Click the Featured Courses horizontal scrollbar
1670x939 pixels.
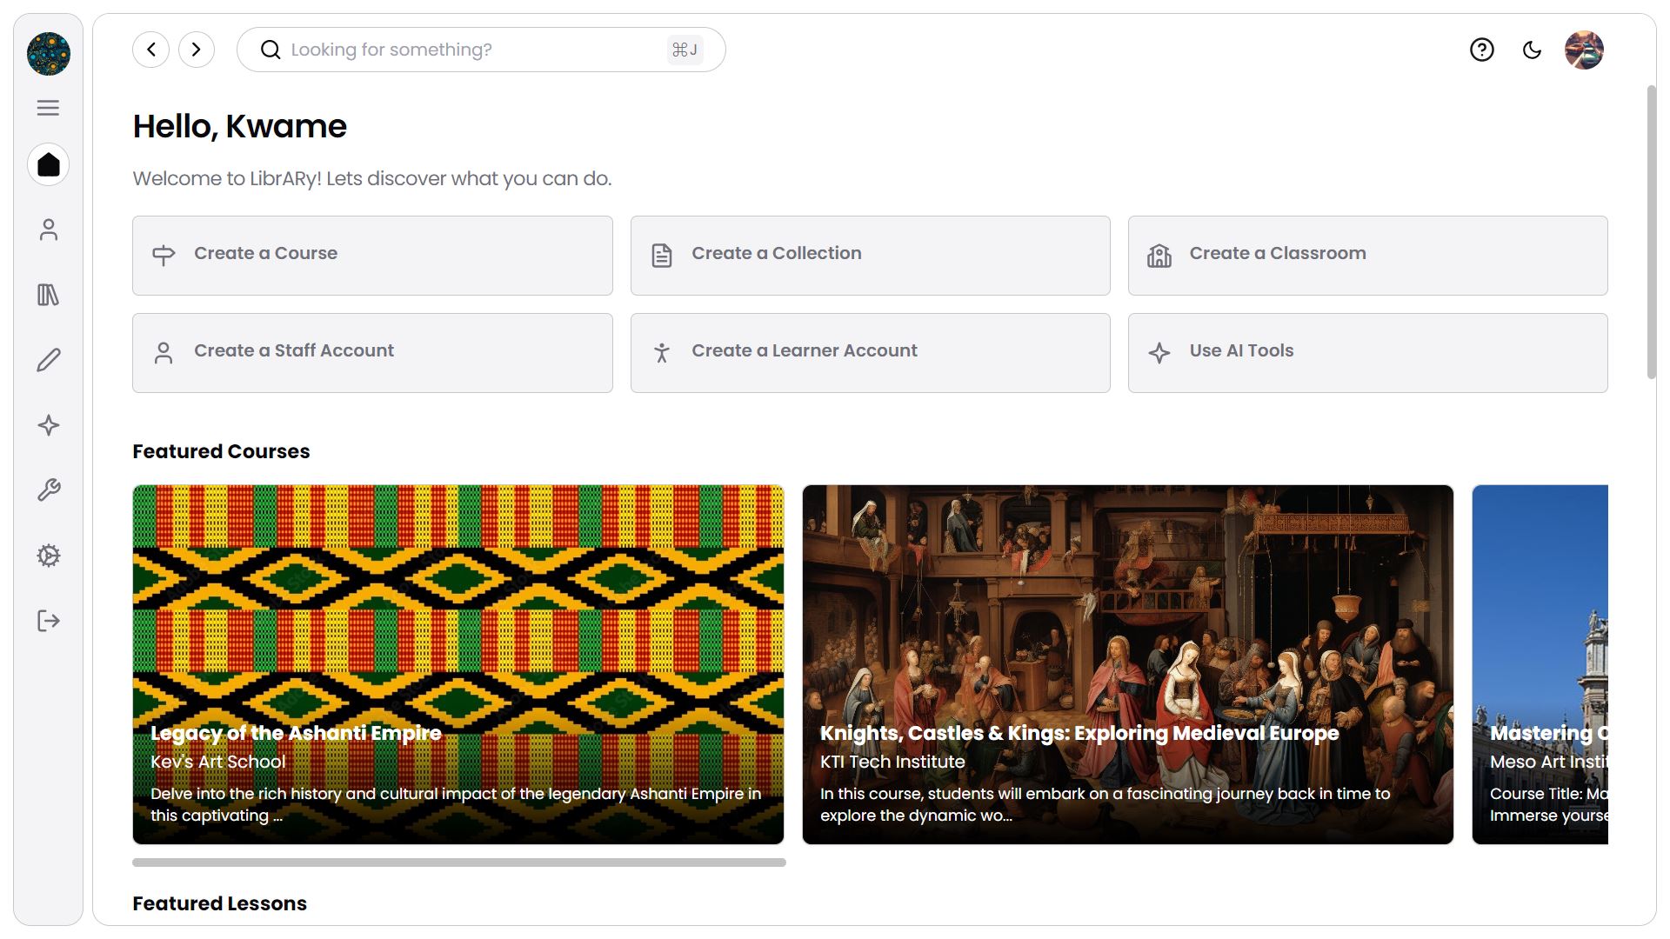[459, 862]
